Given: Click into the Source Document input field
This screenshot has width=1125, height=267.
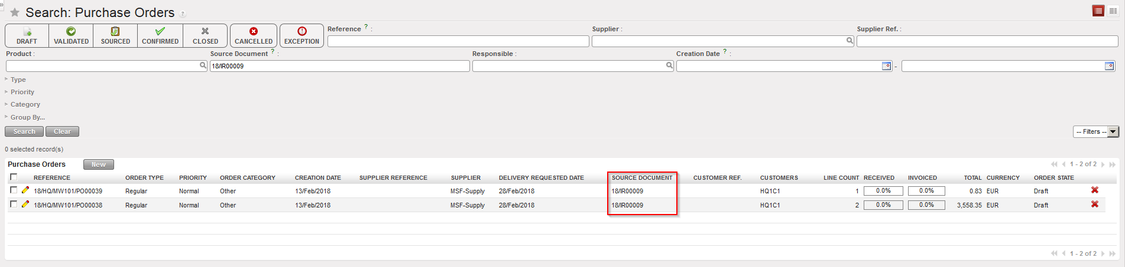Looking at the screenshot, I should coord(339,66).
